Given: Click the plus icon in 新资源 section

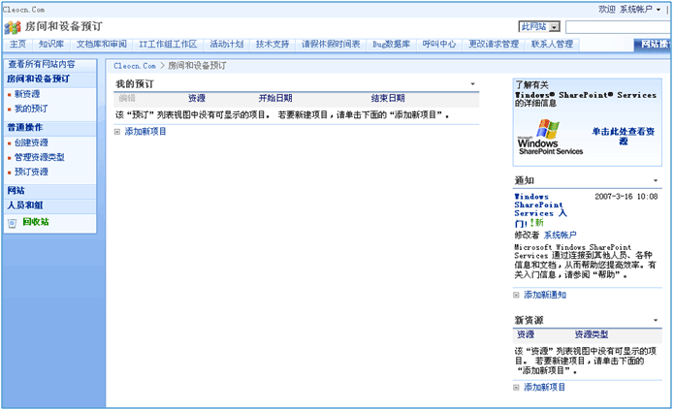Looking at the screenshot, I should [x=517, y=387].
